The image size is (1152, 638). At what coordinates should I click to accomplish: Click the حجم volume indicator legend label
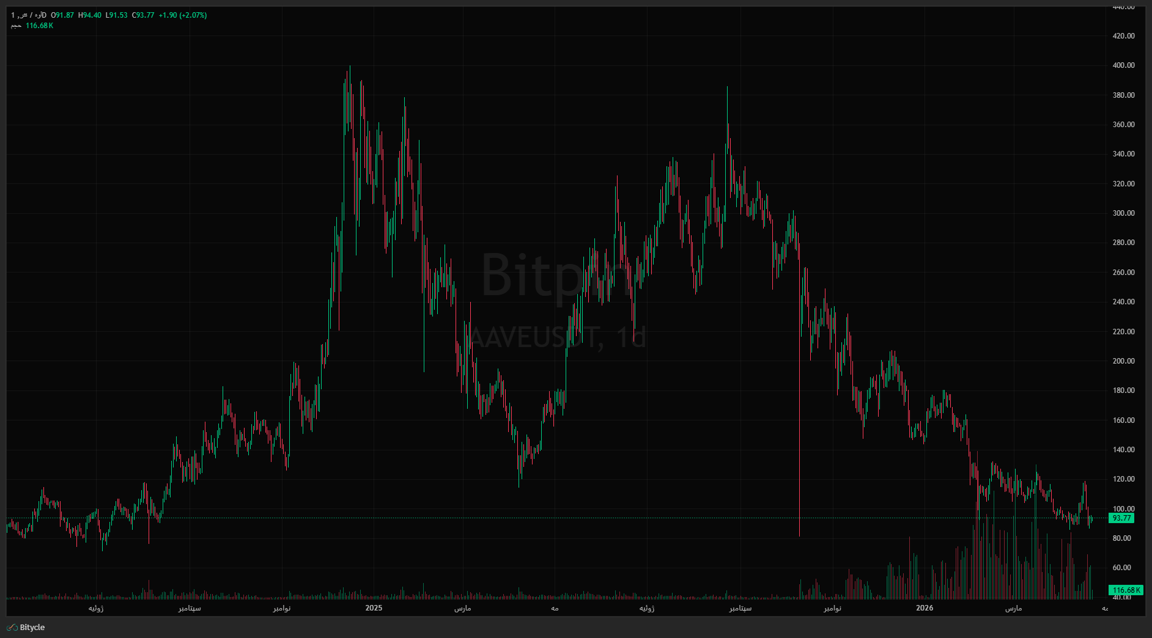coord(16,26)
